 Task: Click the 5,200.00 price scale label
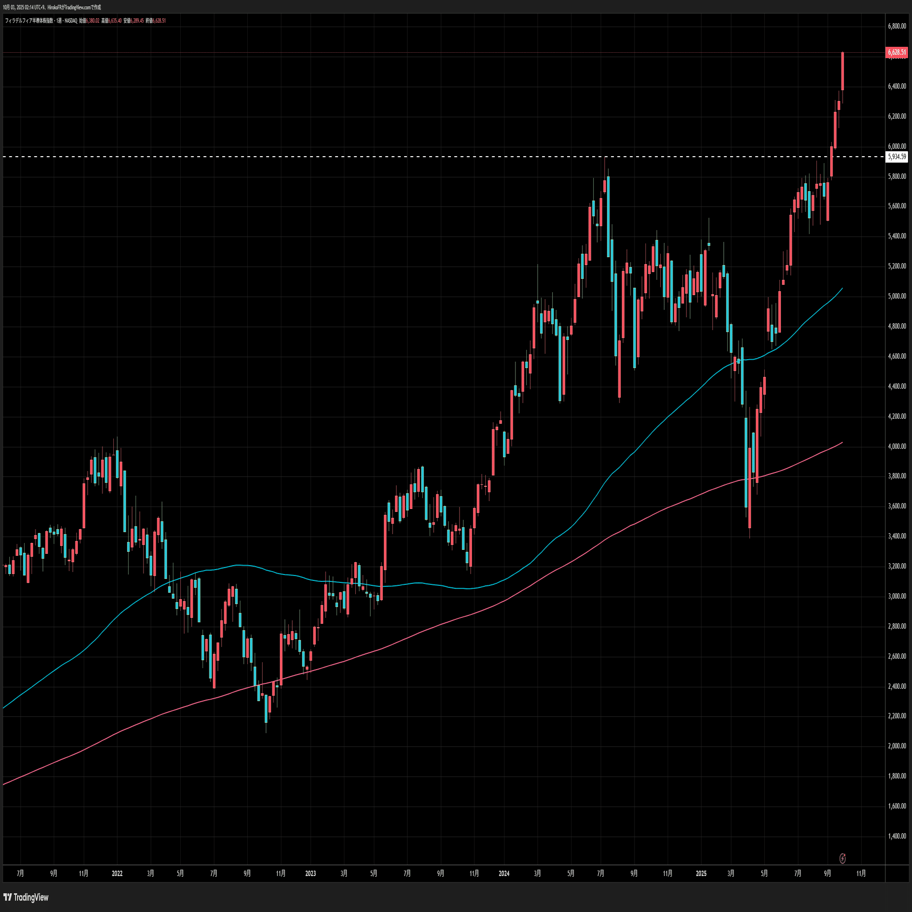(897, 266)
